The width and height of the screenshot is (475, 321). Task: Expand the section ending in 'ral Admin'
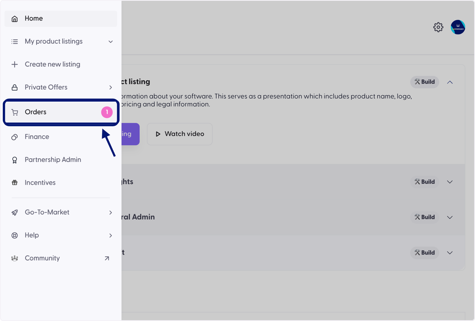click(x=450, y=217)
